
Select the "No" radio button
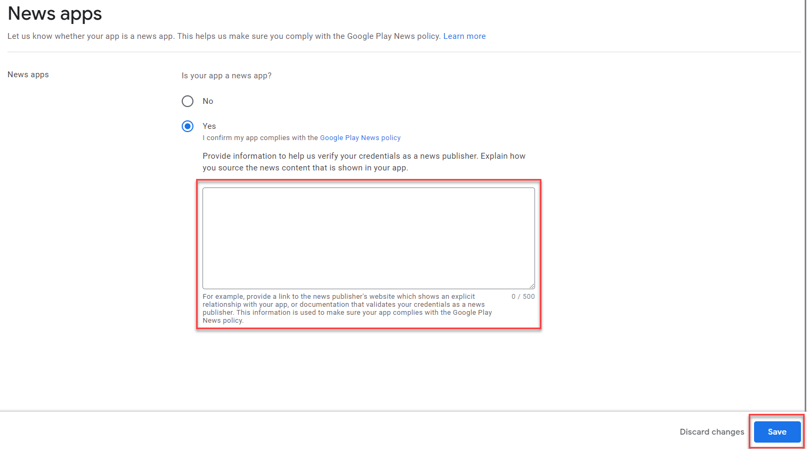click(188, 101)
